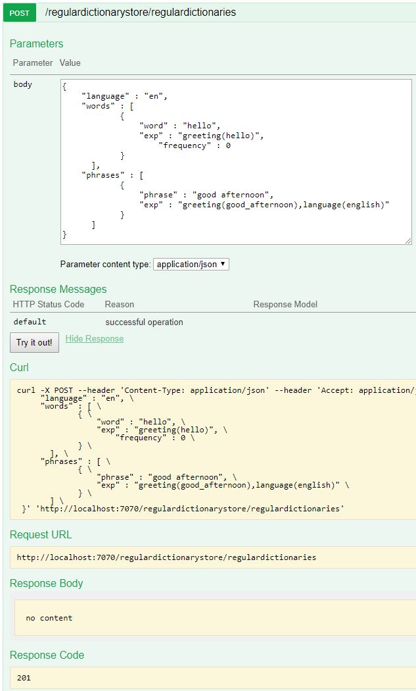This screenshot has width=416, height=691.
Task: Click the 'body' parameter name
Action: [23, 84]
